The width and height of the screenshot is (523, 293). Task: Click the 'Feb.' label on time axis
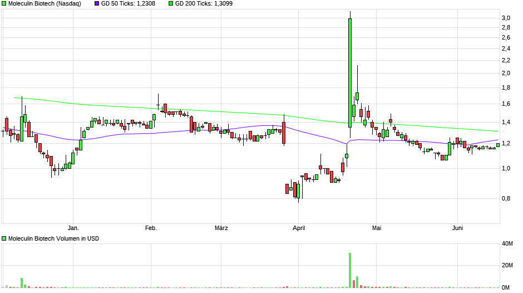tap(150, 228)
